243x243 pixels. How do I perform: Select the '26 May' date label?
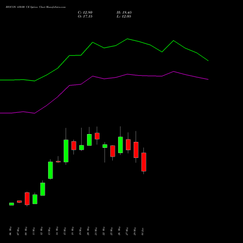120,231
